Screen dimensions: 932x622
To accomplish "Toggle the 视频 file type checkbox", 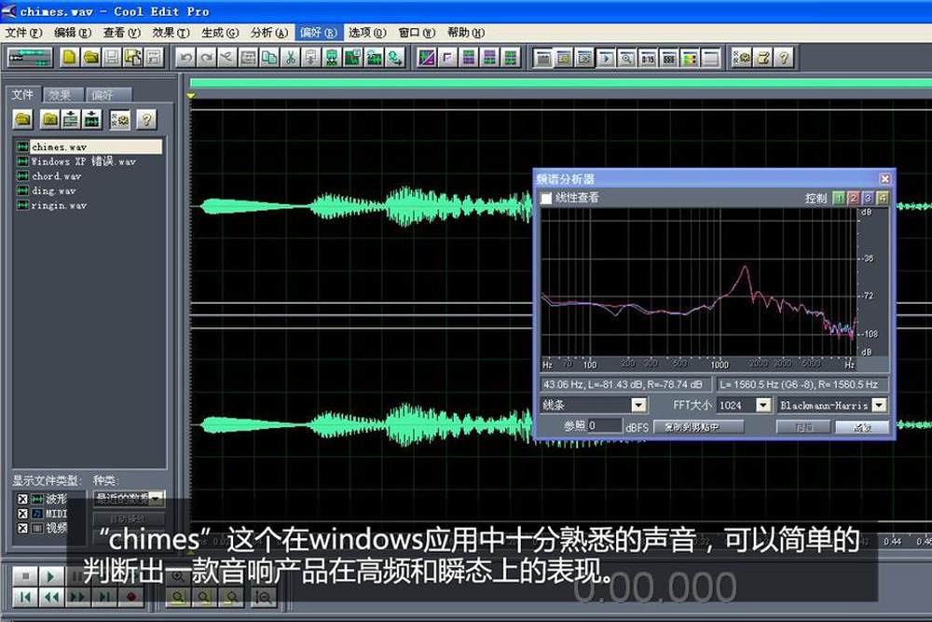I will pyautogui.click(x=22, y=528).
